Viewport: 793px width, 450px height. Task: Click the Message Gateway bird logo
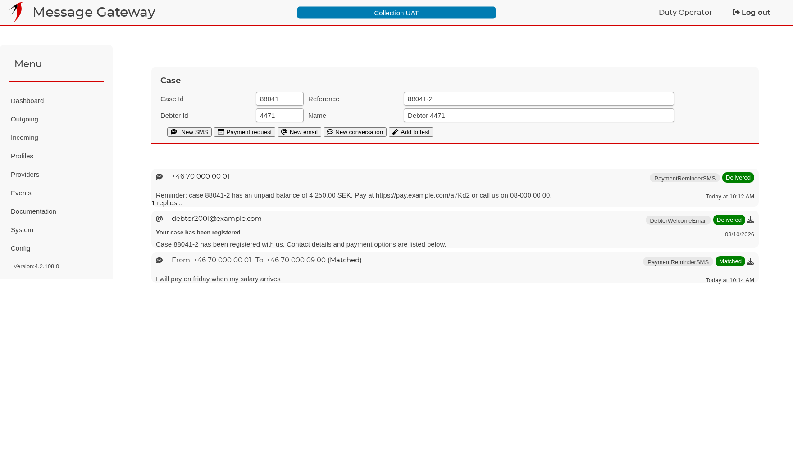[x=16, y=12]
